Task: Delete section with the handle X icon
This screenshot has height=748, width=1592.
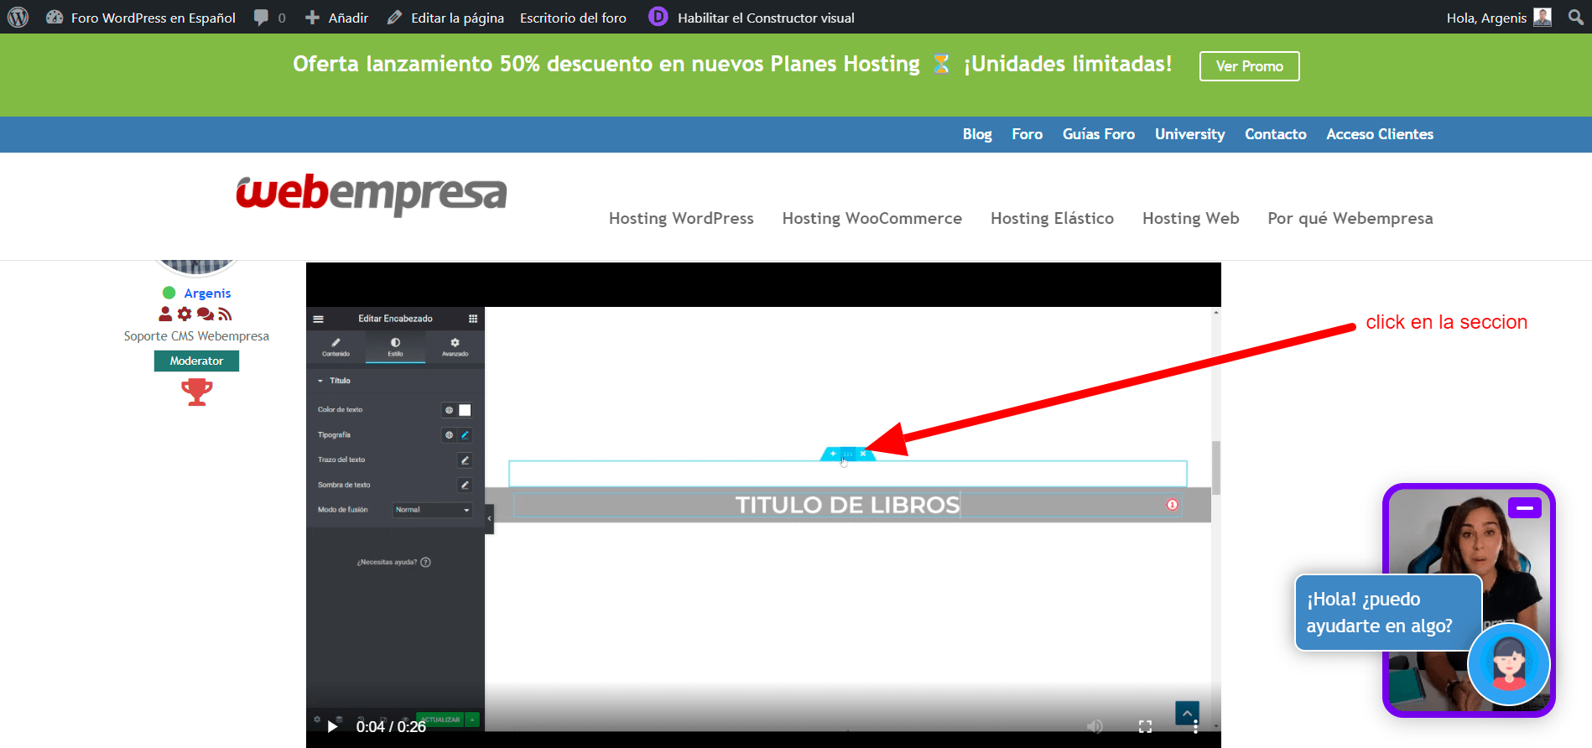Action: [x=863, y=454]
